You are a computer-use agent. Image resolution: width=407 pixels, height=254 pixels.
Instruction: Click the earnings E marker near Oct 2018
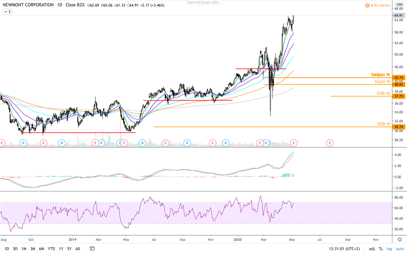click(x=44, y=143)
